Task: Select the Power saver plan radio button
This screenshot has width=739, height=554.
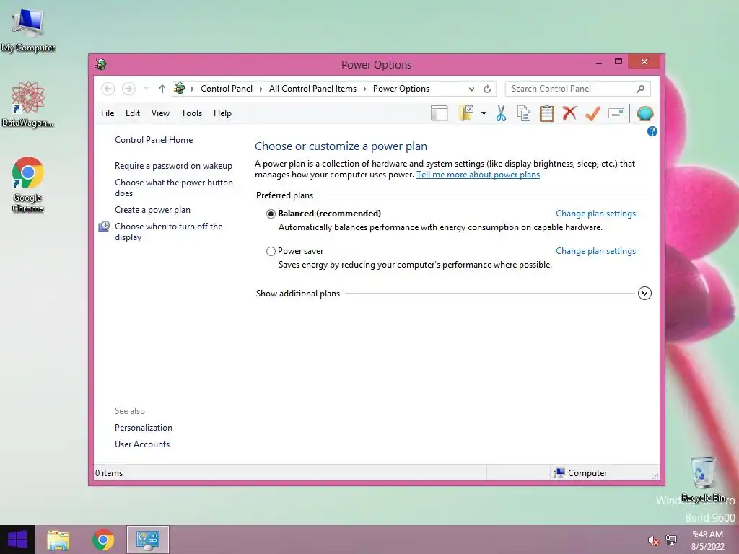Action: point(271,252)
